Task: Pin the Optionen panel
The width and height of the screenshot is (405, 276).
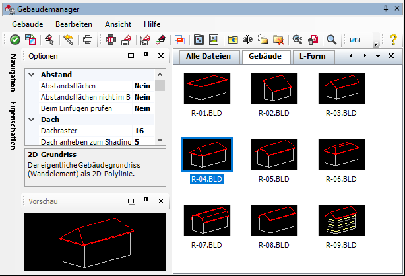Action: (x=146, y=56)
